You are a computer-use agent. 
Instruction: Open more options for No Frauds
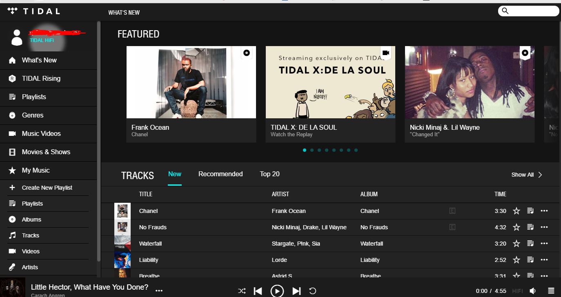pos(544,227)
